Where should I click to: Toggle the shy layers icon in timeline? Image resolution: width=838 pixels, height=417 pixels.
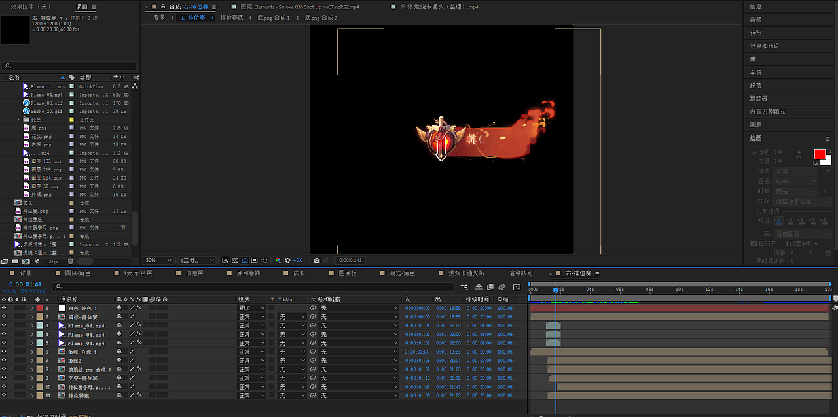479,287
